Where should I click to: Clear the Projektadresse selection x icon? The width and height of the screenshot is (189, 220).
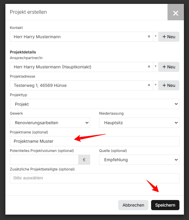(x=149, y=85)
